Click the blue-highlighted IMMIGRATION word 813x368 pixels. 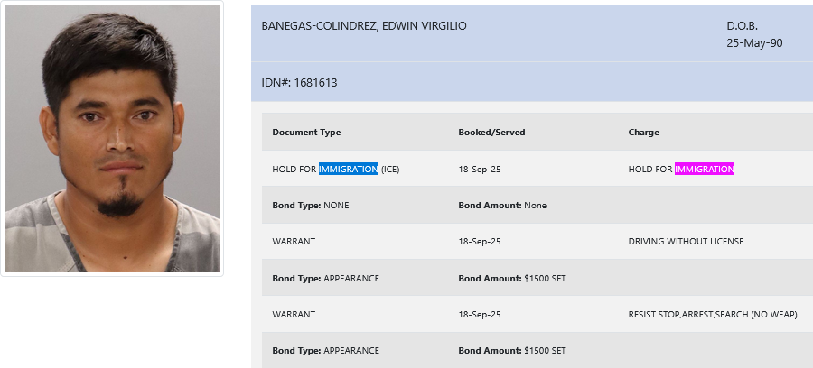pos(349,169)
